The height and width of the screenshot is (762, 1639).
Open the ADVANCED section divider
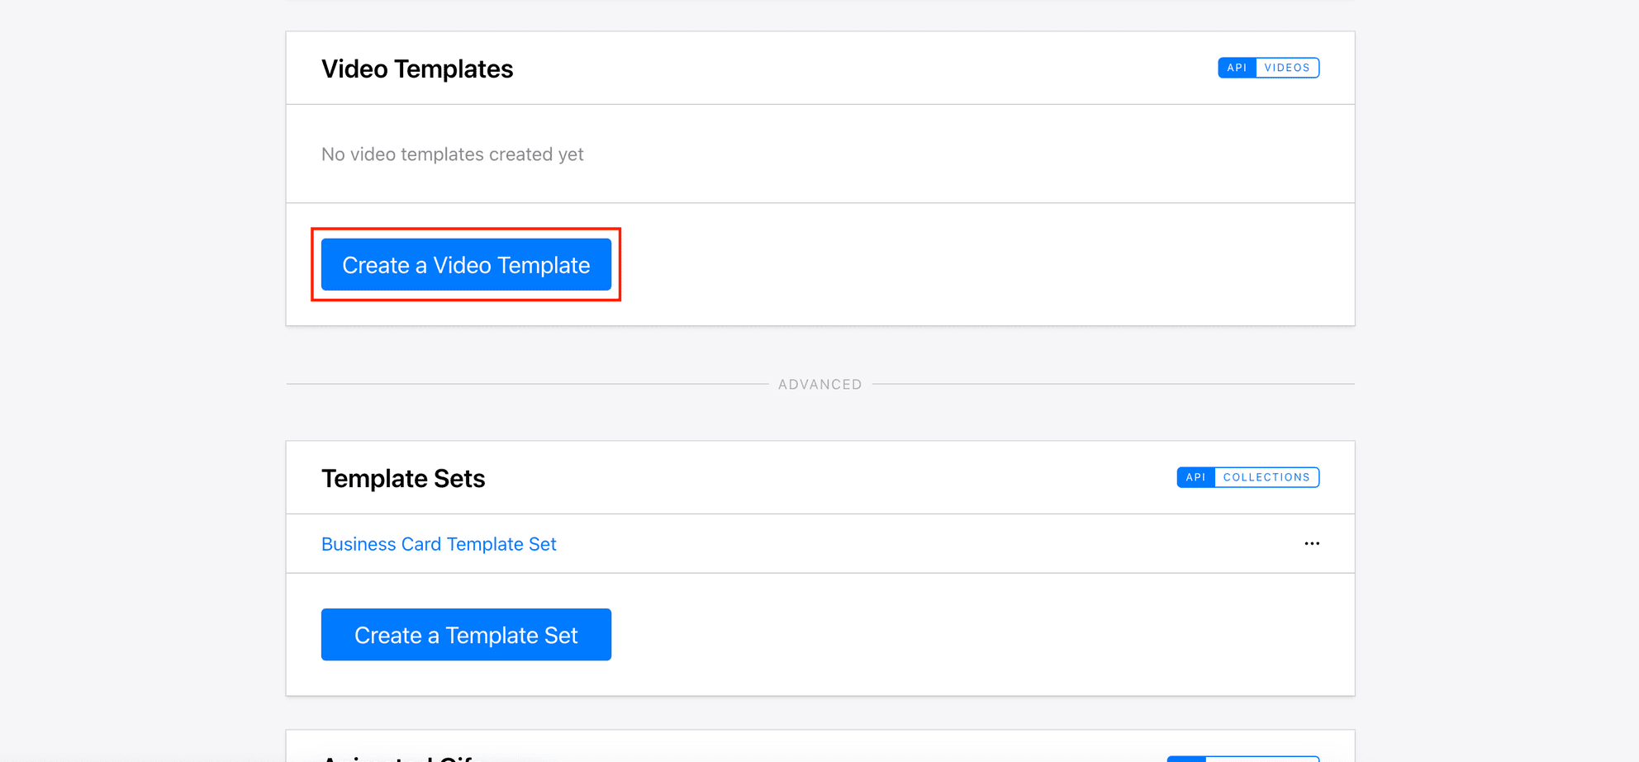pyautogui.click(x=819, y=383)
